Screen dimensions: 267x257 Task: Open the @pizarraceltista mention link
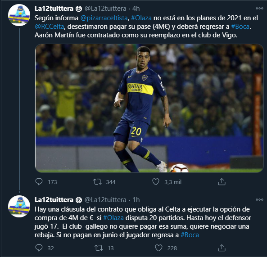coord(104,18)
